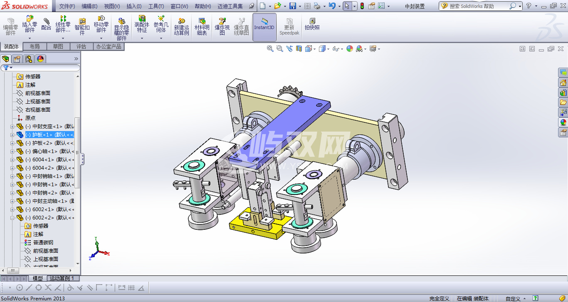Open the Display Style dropdown arrow

pos(328,49)
